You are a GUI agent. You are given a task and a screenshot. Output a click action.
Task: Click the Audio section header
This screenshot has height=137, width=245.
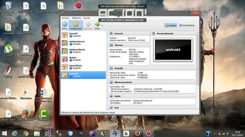pos(152,96)
